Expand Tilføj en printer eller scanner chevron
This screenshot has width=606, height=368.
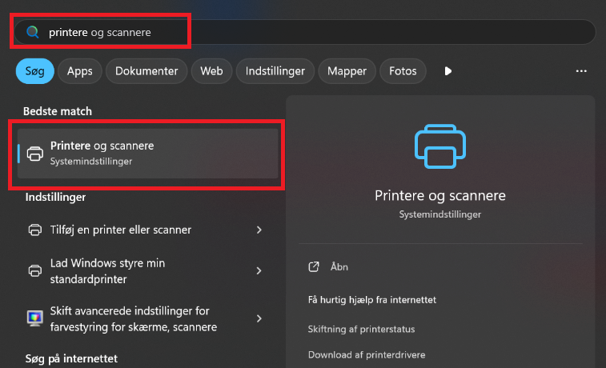pyautogui.click(x=259, y=230)
